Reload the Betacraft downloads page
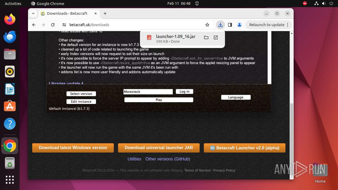338x190 pixels. 53,25
